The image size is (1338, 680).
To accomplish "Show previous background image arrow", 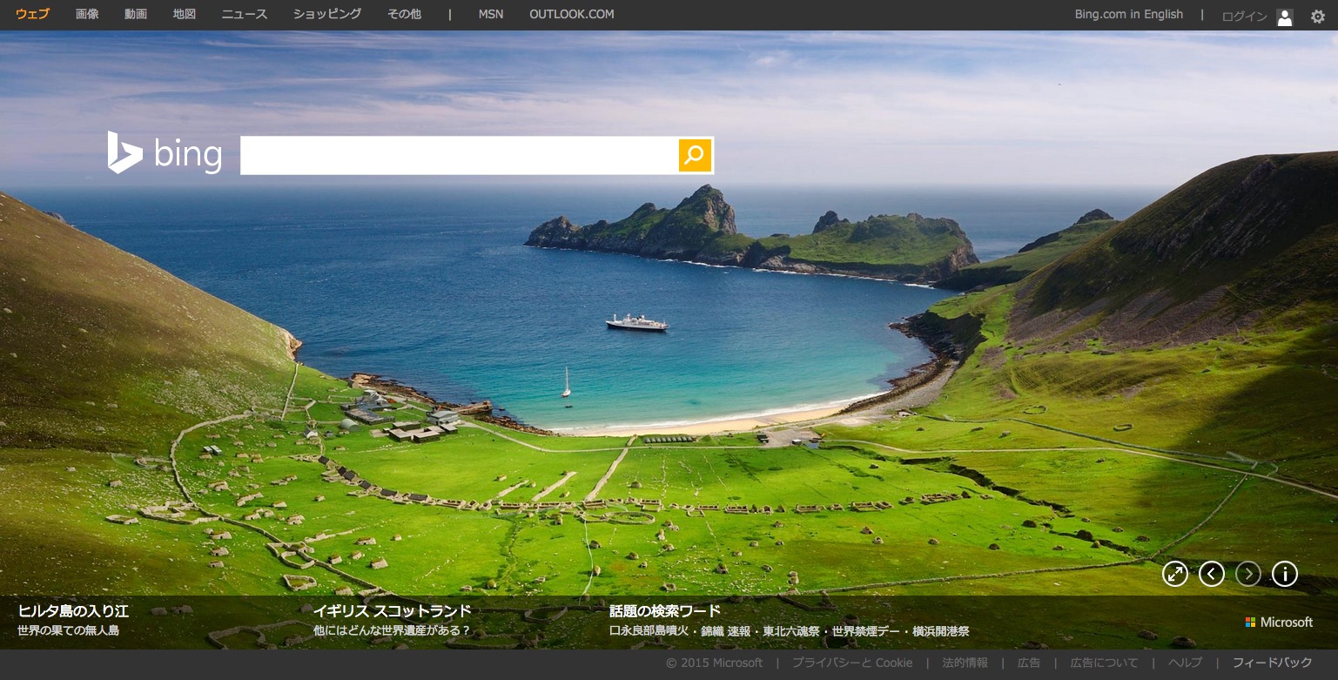I will pyautogui.click(x=1212, y=574).
